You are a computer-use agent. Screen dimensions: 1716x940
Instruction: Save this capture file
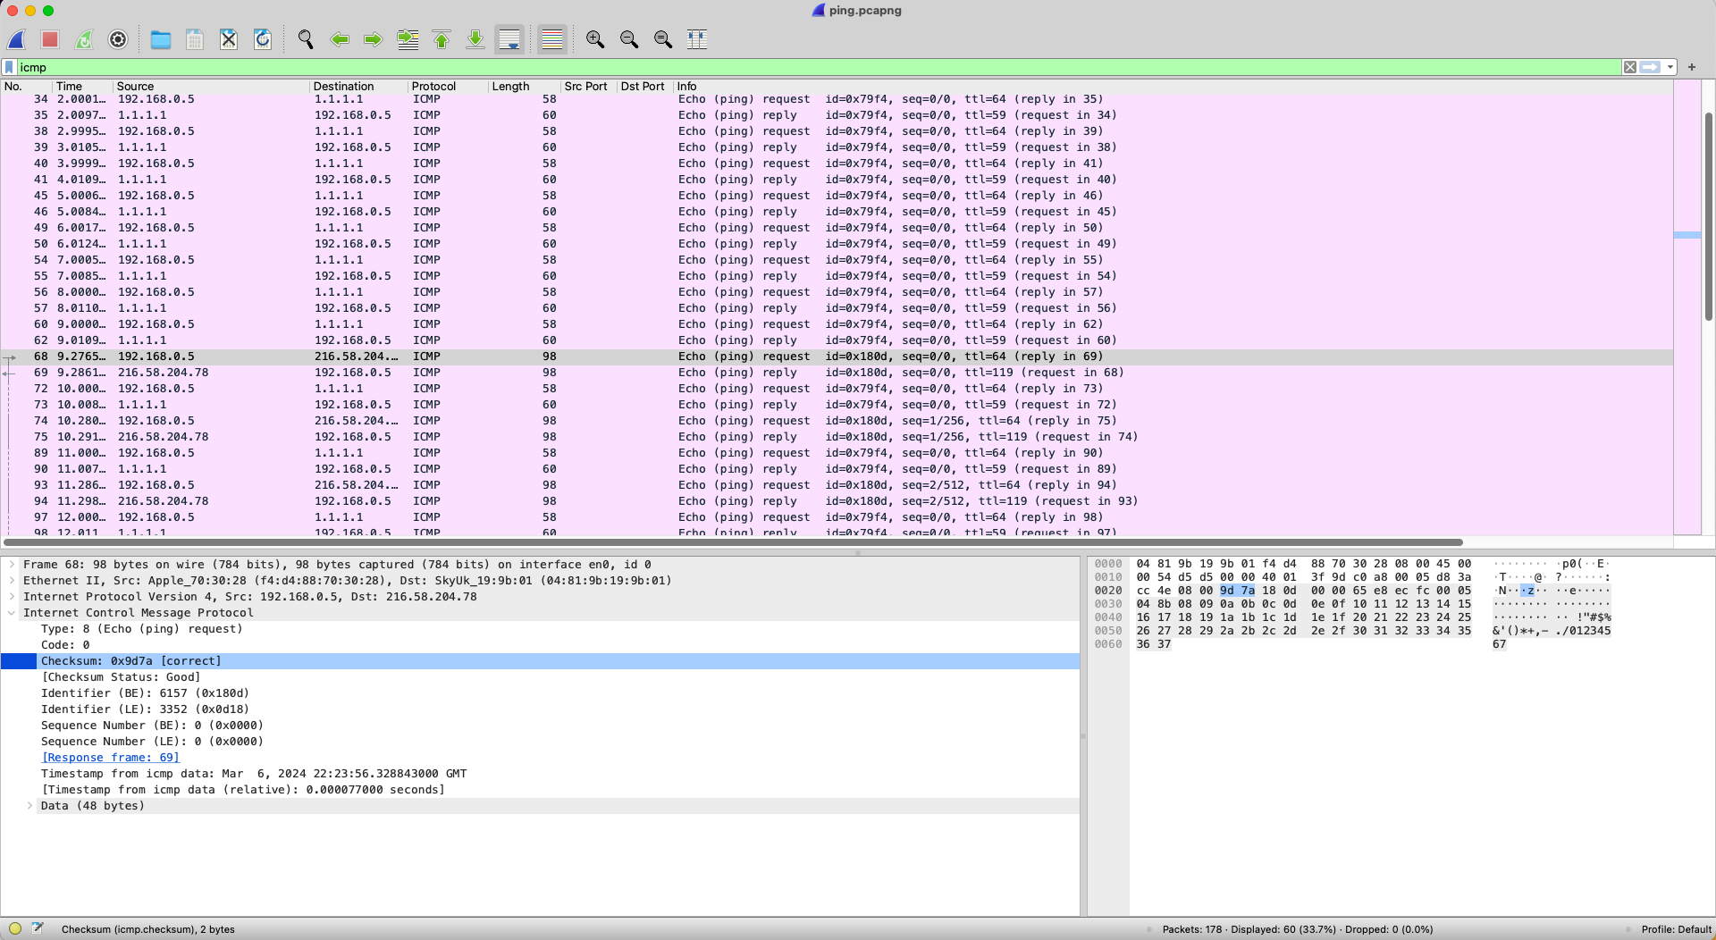click(195, 39)
